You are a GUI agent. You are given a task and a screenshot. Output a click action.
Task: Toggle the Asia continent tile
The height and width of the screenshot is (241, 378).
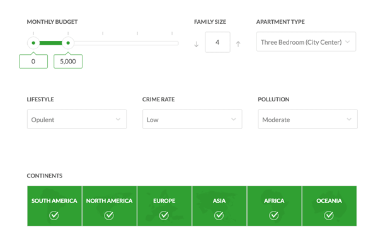(219, 206)
